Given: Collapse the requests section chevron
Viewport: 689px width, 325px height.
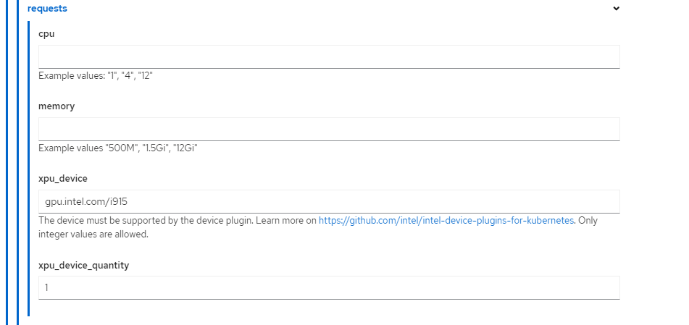Looking at the screenshot, I should [616, 9].
